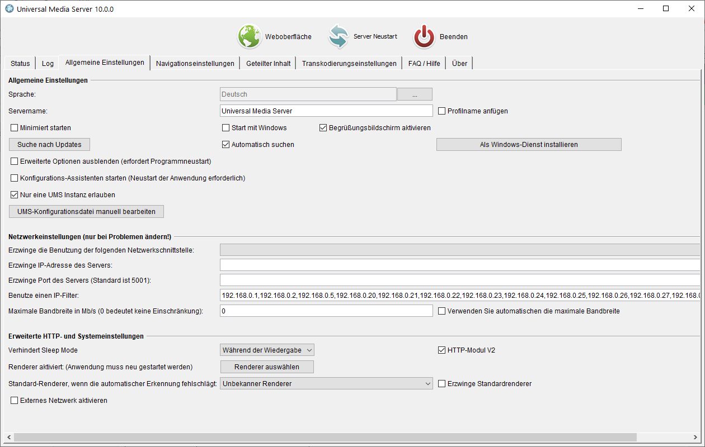Check Externes Netzwerk aktivieren
This screenshot has width=705, height=447.
(x=15, y=401)
